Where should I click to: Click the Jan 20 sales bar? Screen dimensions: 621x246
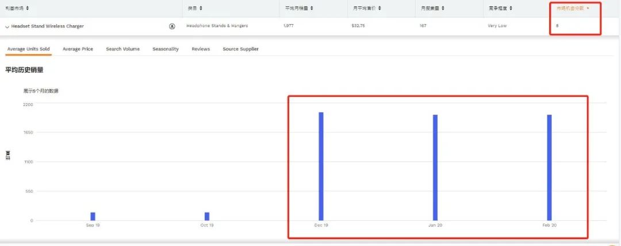435,167
